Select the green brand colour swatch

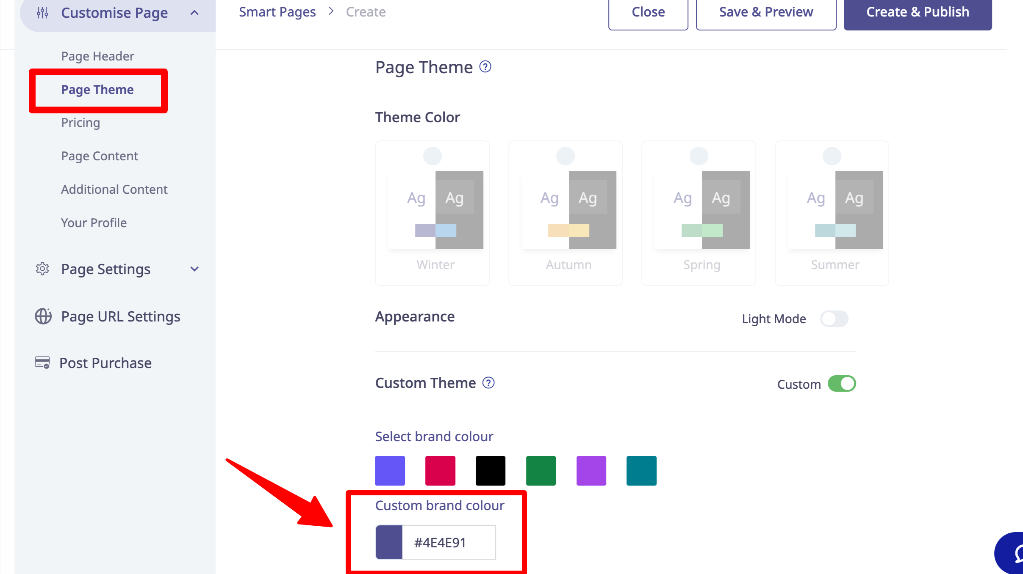[x=541, y=471]
